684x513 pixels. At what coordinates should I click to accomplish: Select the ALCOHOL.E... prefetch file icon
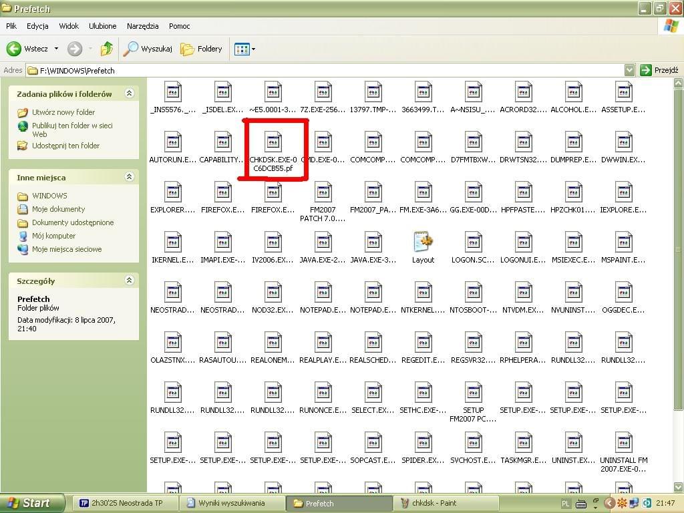(x=573, y=92)
